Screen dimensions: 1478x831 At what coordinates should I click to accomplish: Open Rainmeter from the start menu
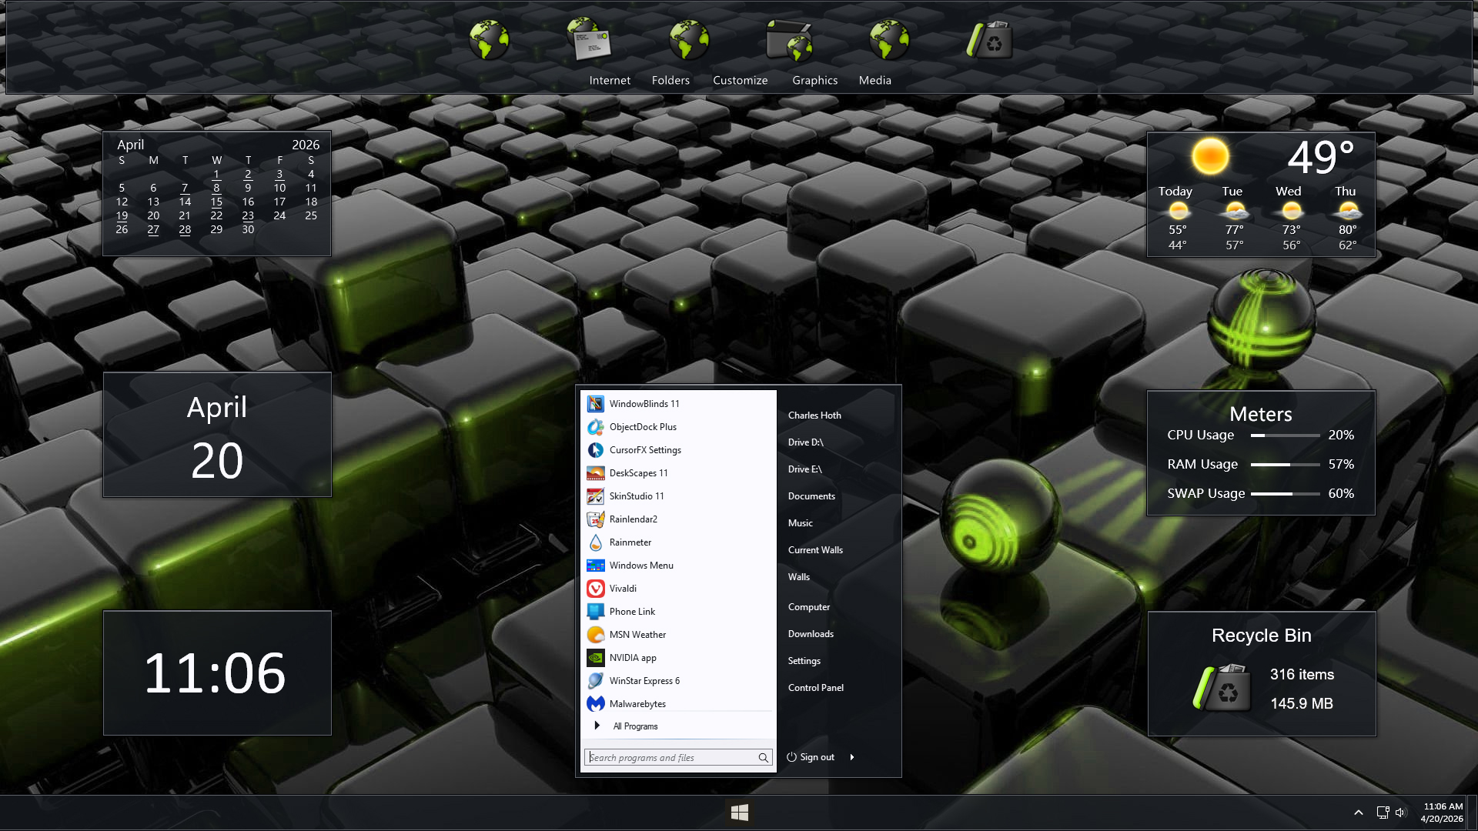pos(630,542)
